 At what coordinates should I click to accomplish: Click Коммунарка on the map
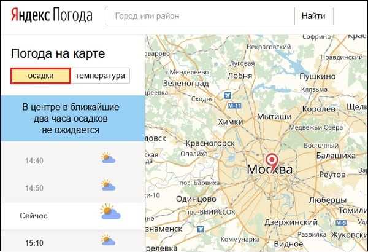[x=240, y=240]
